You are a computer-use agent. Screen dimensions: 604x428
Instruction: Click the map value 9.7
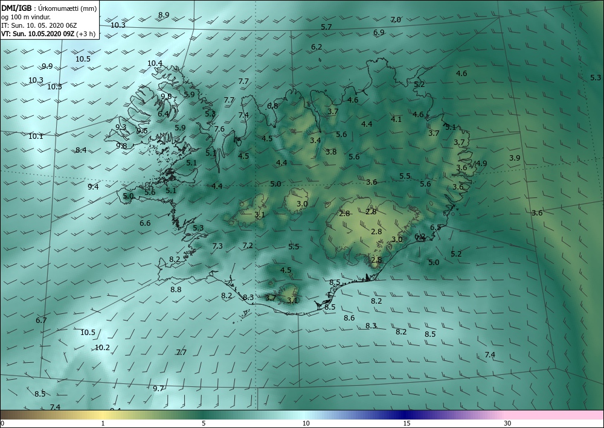(158, 389)
